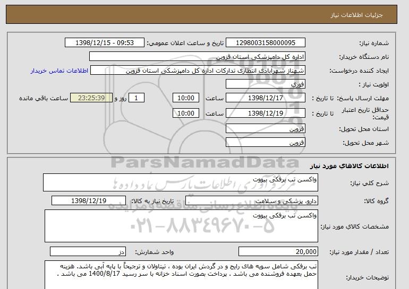Click the label تاریخ و ساعت اعلان عمومی
The height and width of the screenshot is (289, 409).
pos(185,43)
